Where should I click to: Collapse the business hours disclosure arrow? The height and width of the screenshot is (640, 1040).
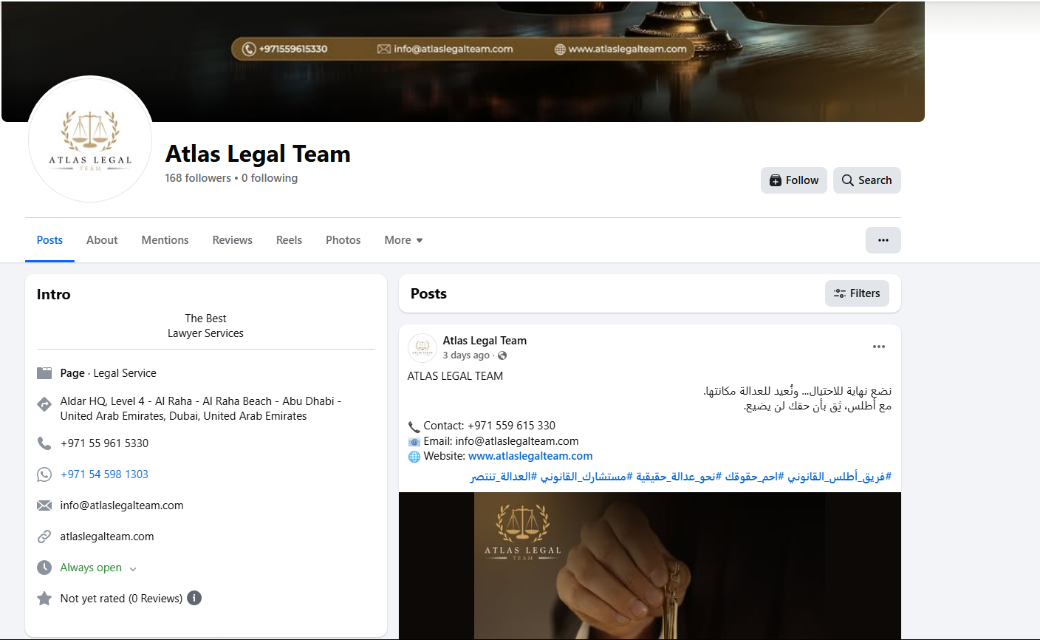pos(132,568)
